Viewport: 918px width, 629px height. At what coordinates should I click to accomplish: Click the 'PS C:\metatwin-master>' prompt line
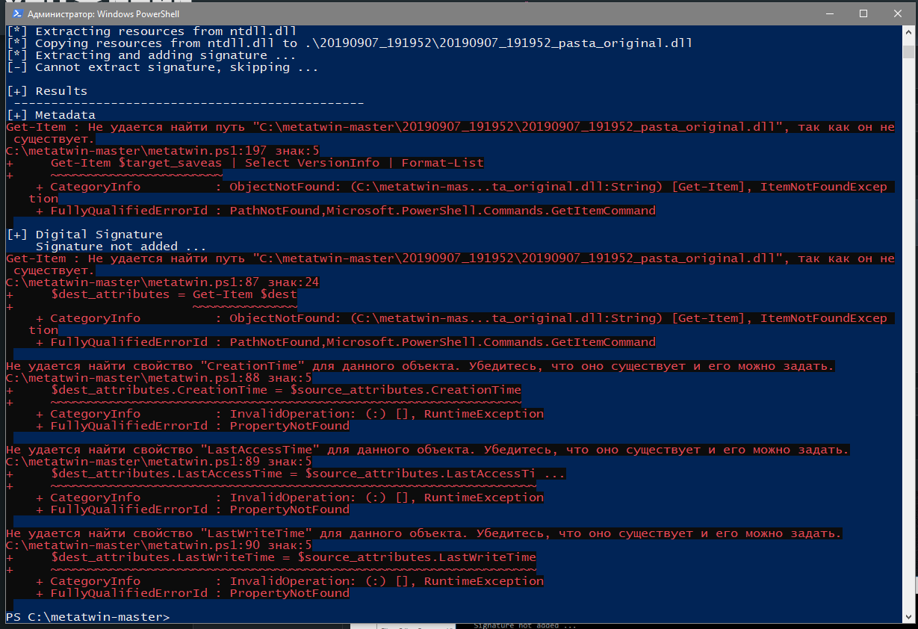[88, 617]
